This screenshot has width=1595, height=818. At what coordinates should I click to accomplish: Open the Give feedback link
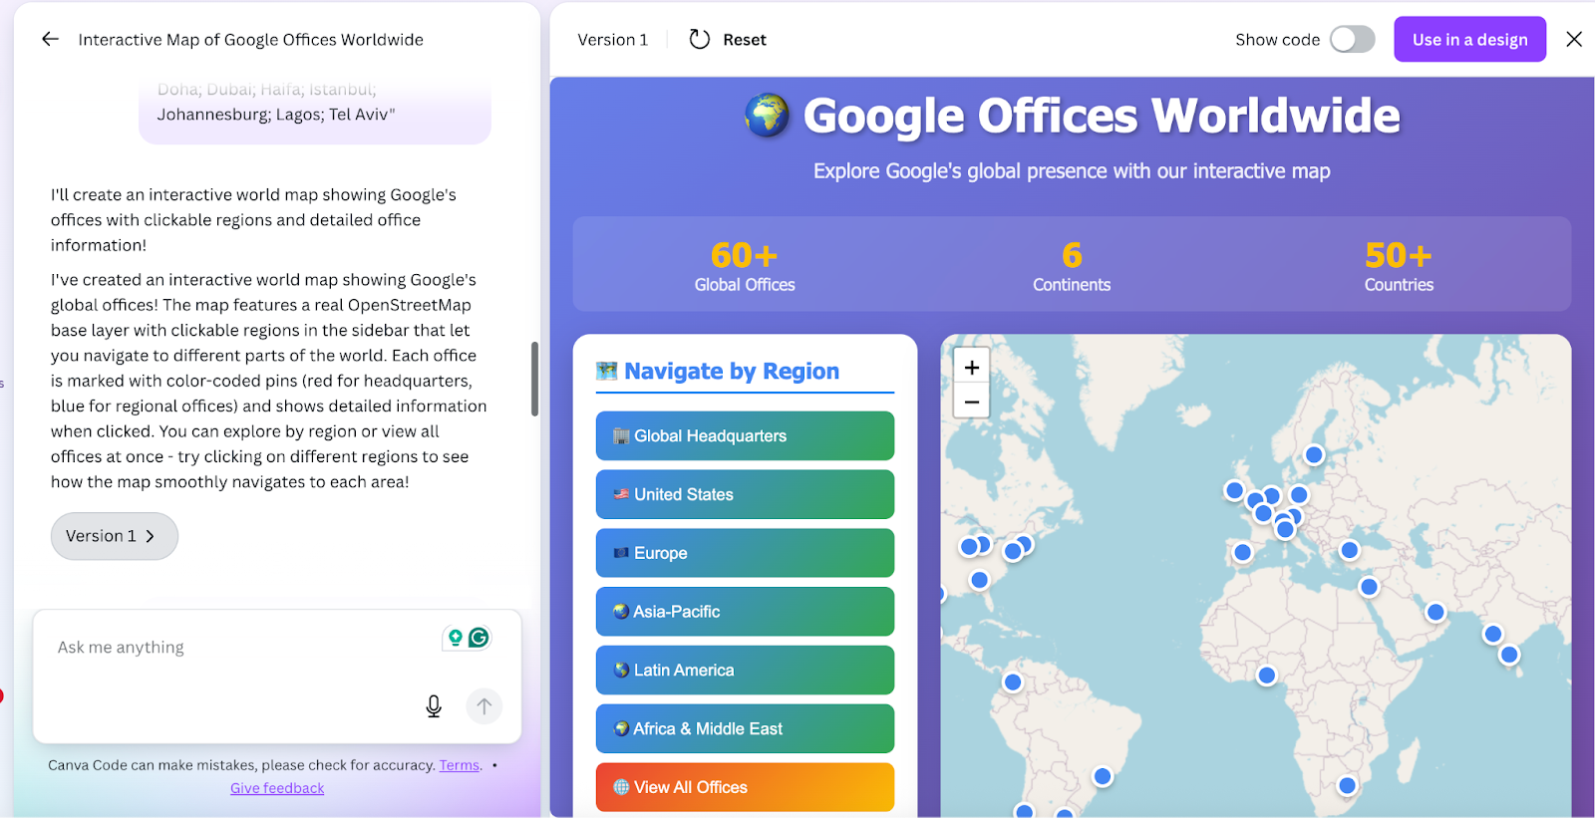click(x=277, y=788)
